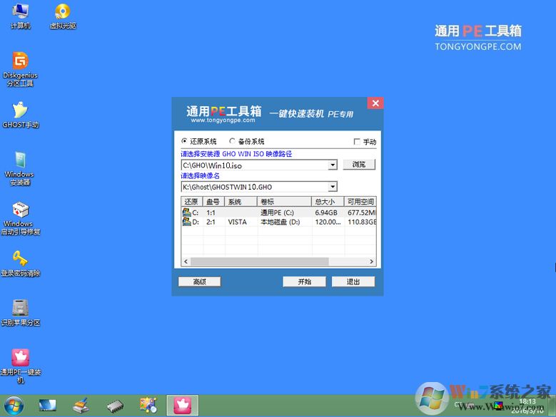Click the memory chip icon in taskbar

(x=115, y=405)
